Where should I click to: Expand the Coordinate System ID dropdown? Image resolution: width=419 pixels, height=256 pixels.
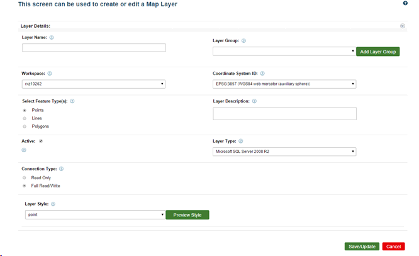(284, 83)
